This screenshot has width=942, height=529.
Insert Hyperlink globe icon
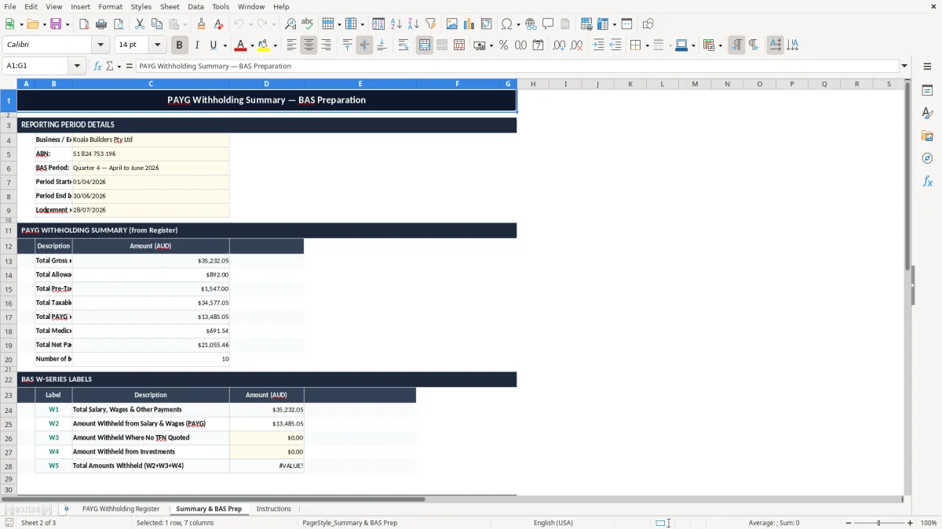(531, 24)
